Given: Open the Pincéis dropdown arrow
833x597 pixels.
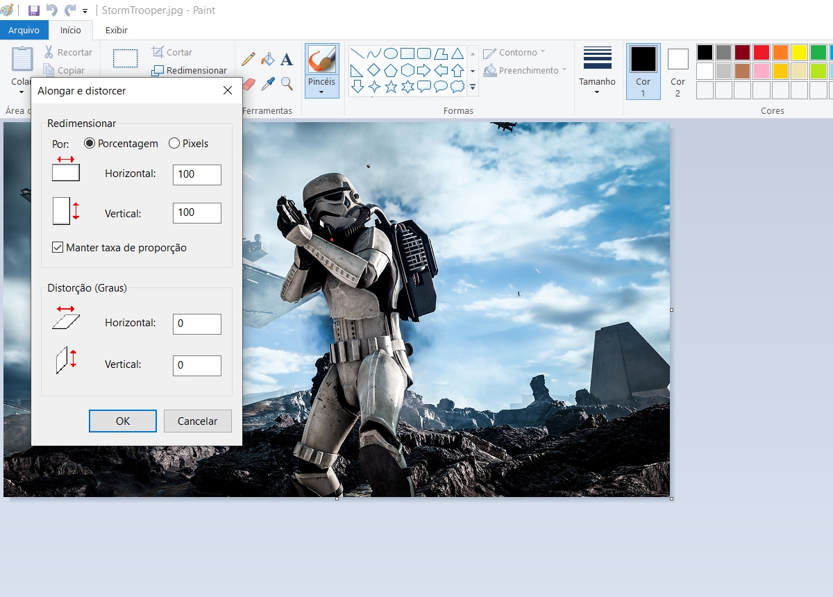Looking at the screenshot, I should tap(321, 92).
